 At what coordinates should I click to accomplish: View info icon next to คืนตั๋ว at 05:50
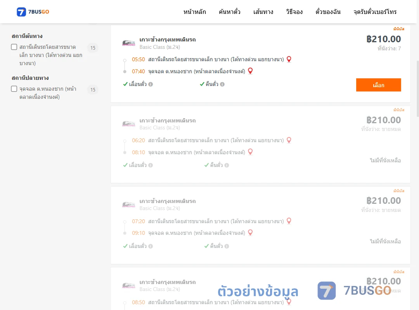[222, 84]
